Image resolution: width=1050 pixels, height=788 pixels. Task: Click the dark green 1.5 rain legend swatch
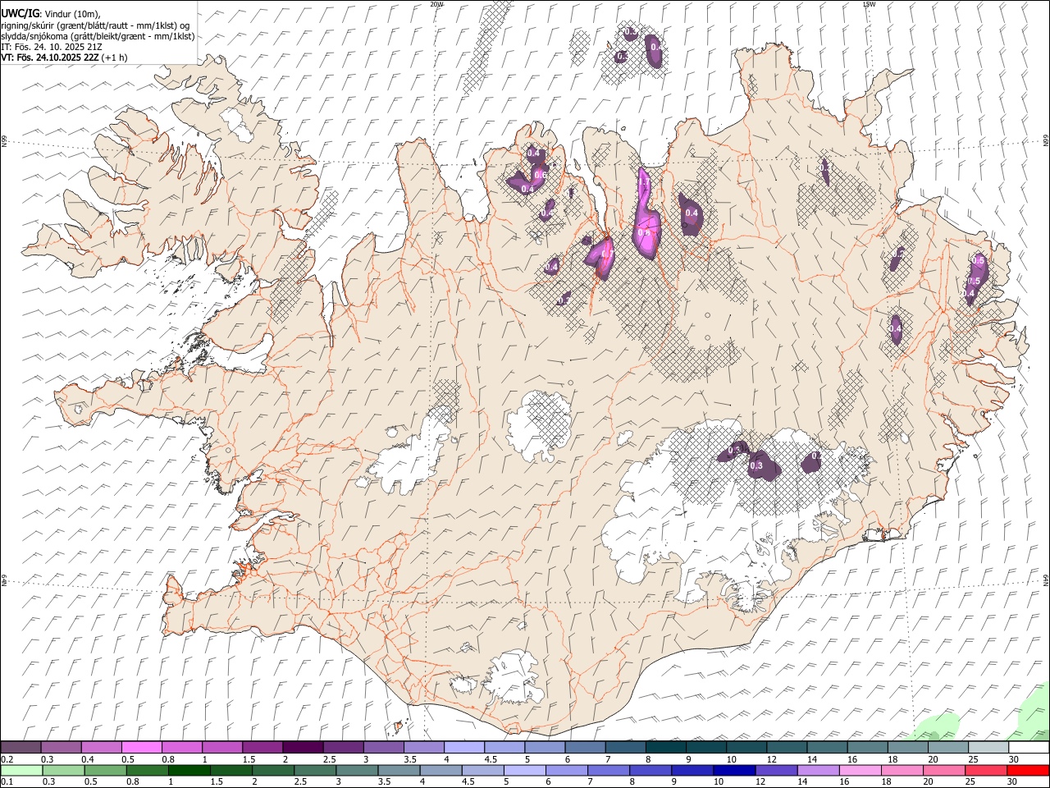(x=231, y=770)
